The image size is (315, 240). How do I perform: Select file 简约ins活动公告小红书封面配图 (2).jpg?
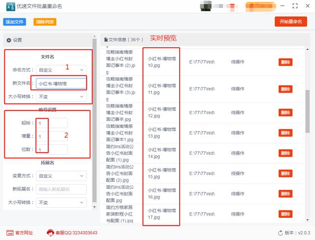tap(120, 173)
